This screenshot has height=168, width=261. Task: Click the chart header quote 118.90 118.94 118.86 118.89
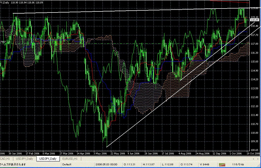(27, 3)
